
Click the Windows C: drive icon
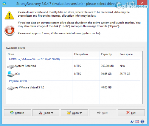(x=11, y=74)
